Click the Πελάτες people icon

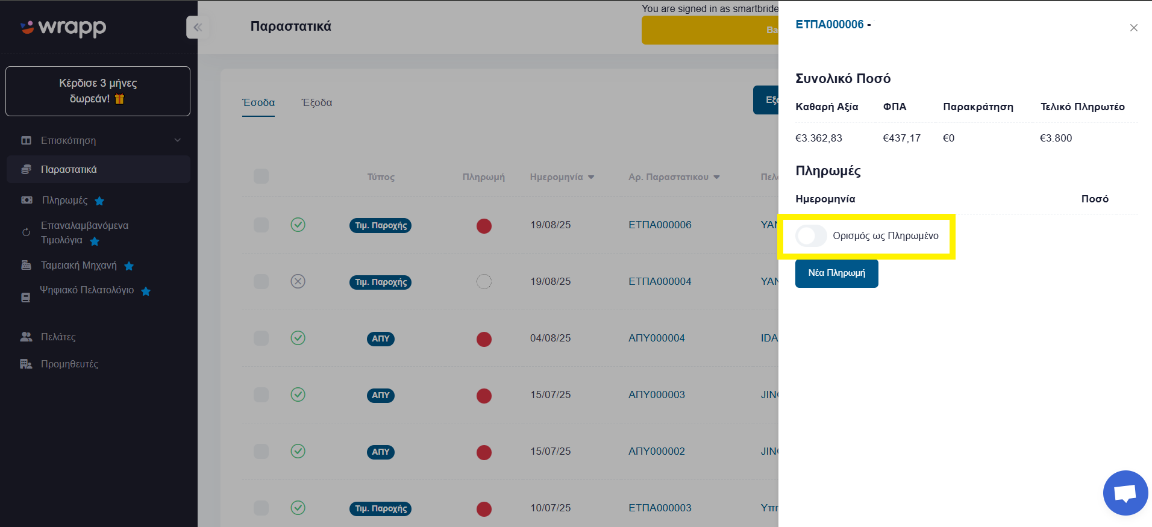pos(26,337)
